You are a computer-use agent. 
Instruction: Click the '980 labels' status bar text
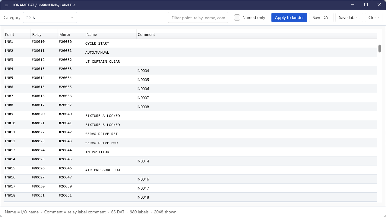(x=139, y=212)
